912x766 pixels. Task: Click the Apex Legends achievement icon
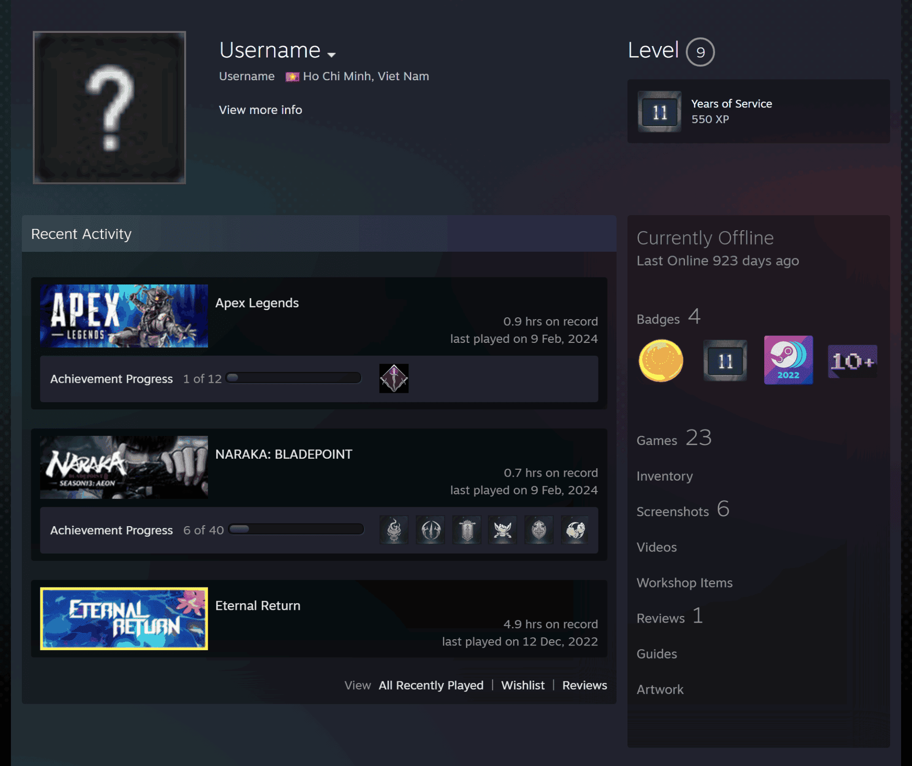point(394,378)
